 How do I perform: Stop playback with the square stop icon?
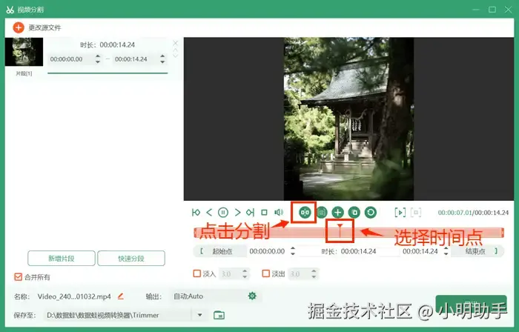pyautogui.click(x=264, y=212)
